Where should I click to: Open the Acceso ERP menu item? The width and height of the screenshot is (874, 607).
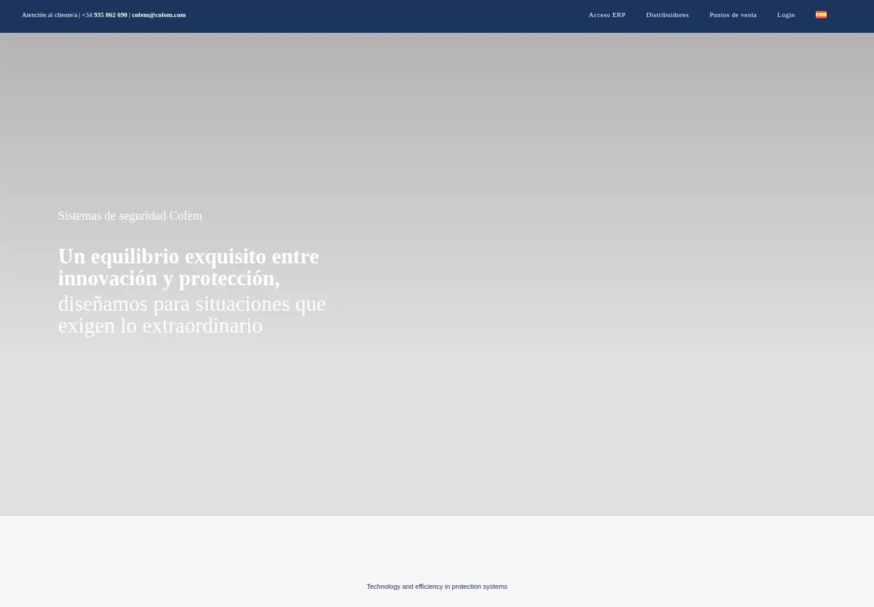coord(607,15)
